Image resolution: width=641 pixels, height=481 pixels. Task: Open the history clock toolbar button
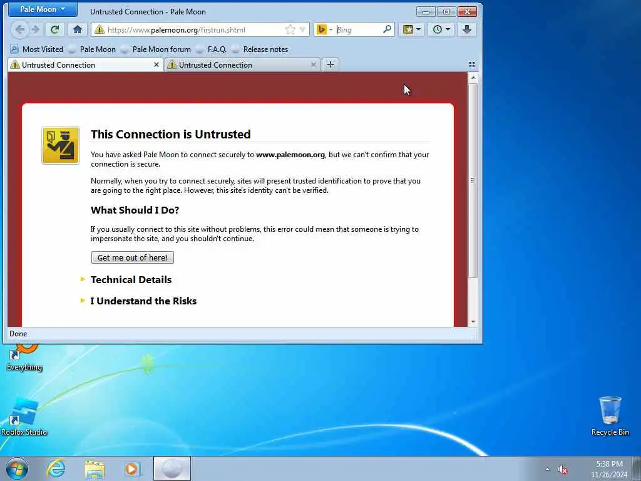coord(441,29)
